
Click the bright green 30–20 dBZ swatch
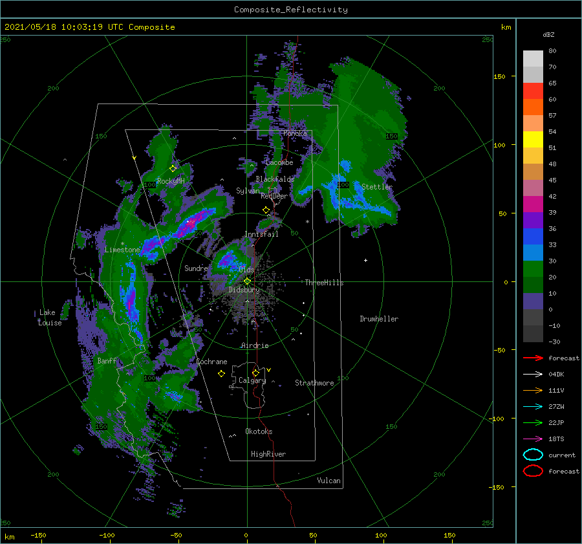533,269
